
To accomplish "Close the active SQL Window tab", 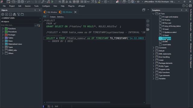I will click(75, 12).
